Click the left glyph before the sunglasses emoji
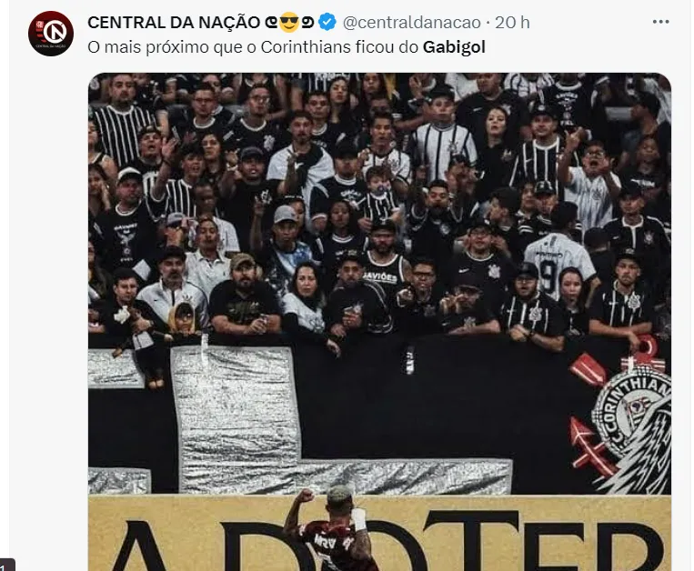Screen dimensions: 694x571 (x=271, y=23)
